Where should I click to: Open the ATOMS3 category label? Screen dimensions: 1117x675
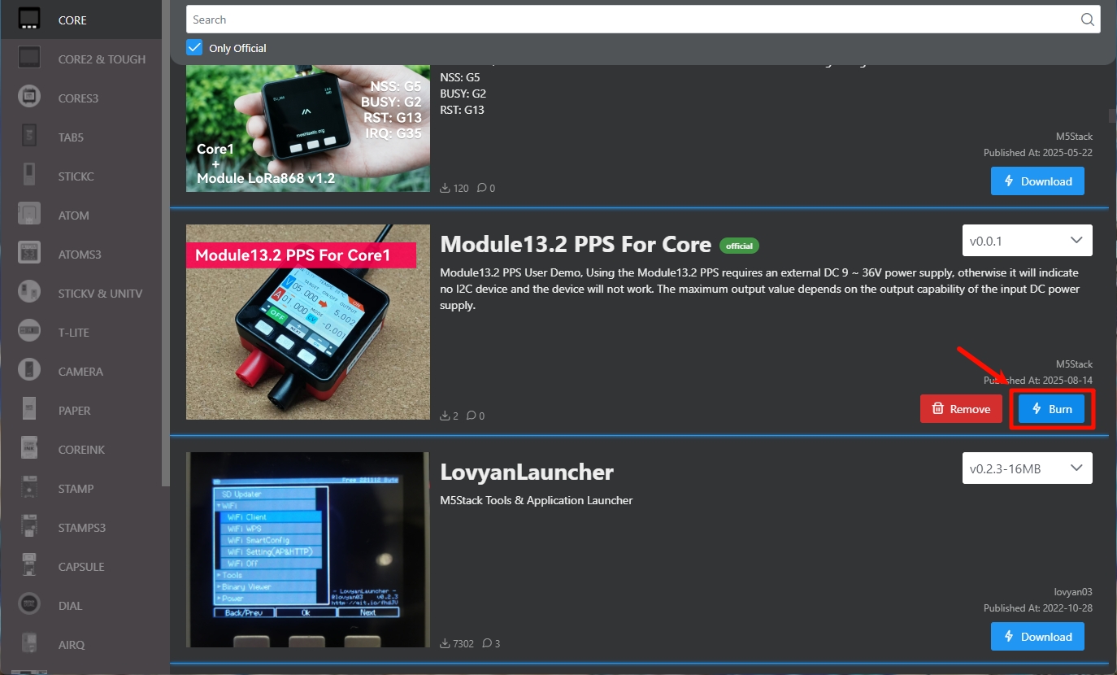click(80, 255)
